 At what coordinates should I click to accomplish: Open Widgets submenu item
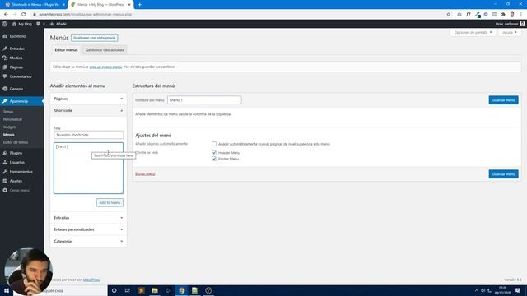pos(10,127)
